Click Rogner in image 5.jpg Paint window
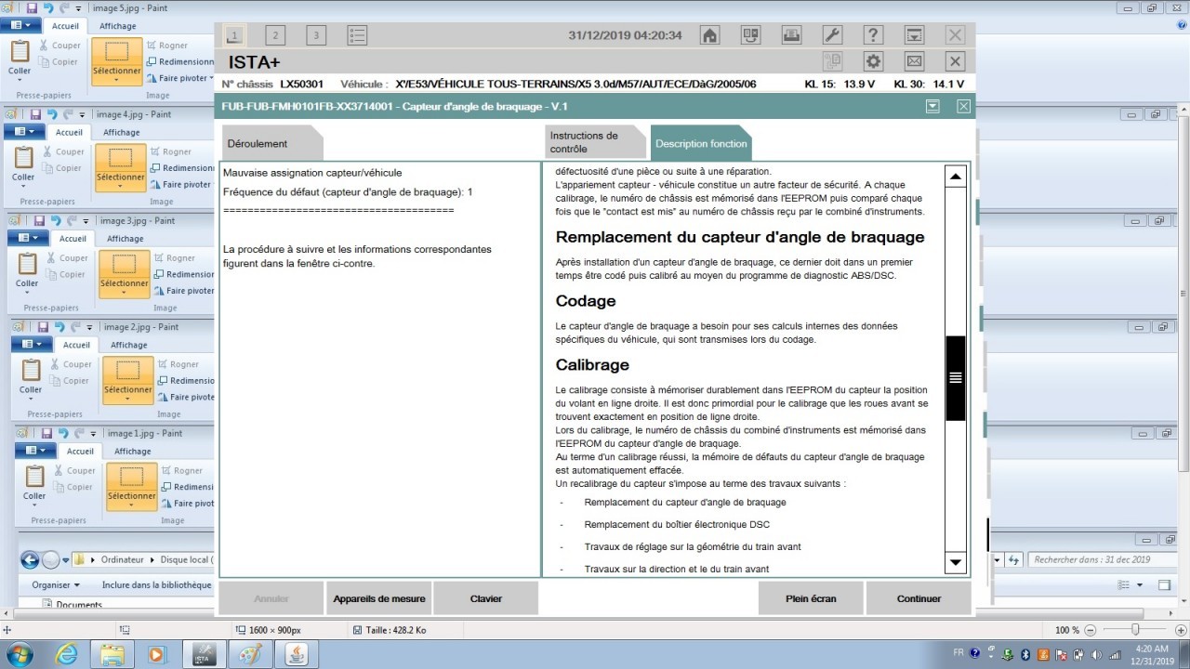 pos(165,46)
